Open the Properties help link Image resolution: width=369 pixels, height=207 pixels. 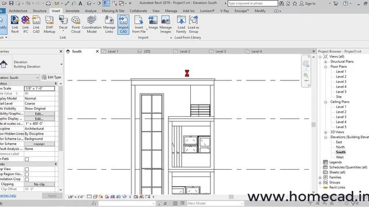coord(8,195)
